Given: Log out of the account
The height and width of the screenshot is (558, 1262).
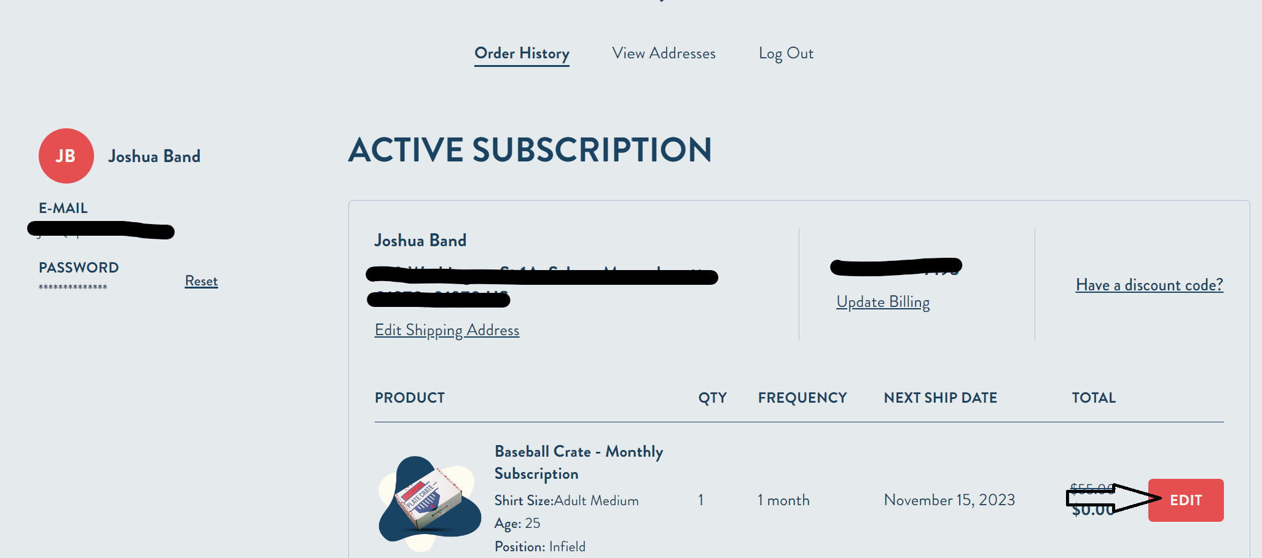Looking at the screenshot, I should click(786, 54).
